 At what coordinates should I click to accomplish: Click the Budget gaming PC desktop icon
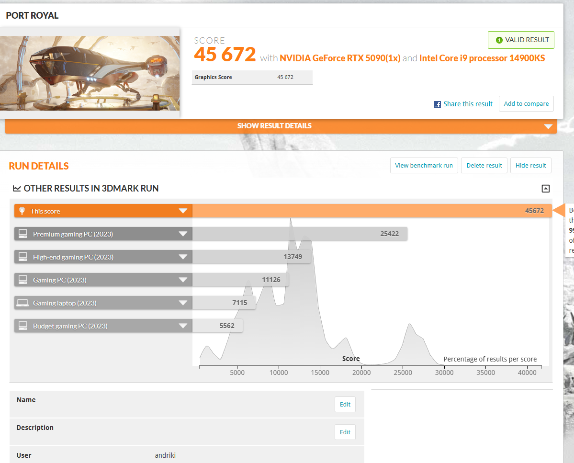(23, 326)
